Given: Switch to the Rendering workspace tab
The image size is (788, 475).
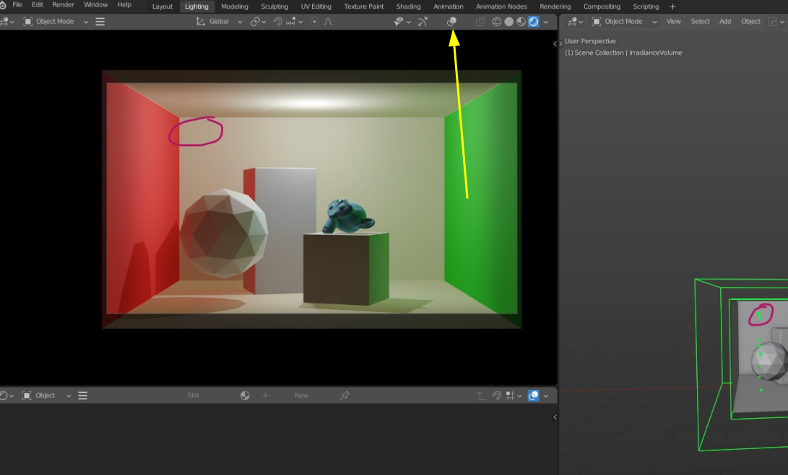Looking at the screenshot, I should tap(555, 6).
